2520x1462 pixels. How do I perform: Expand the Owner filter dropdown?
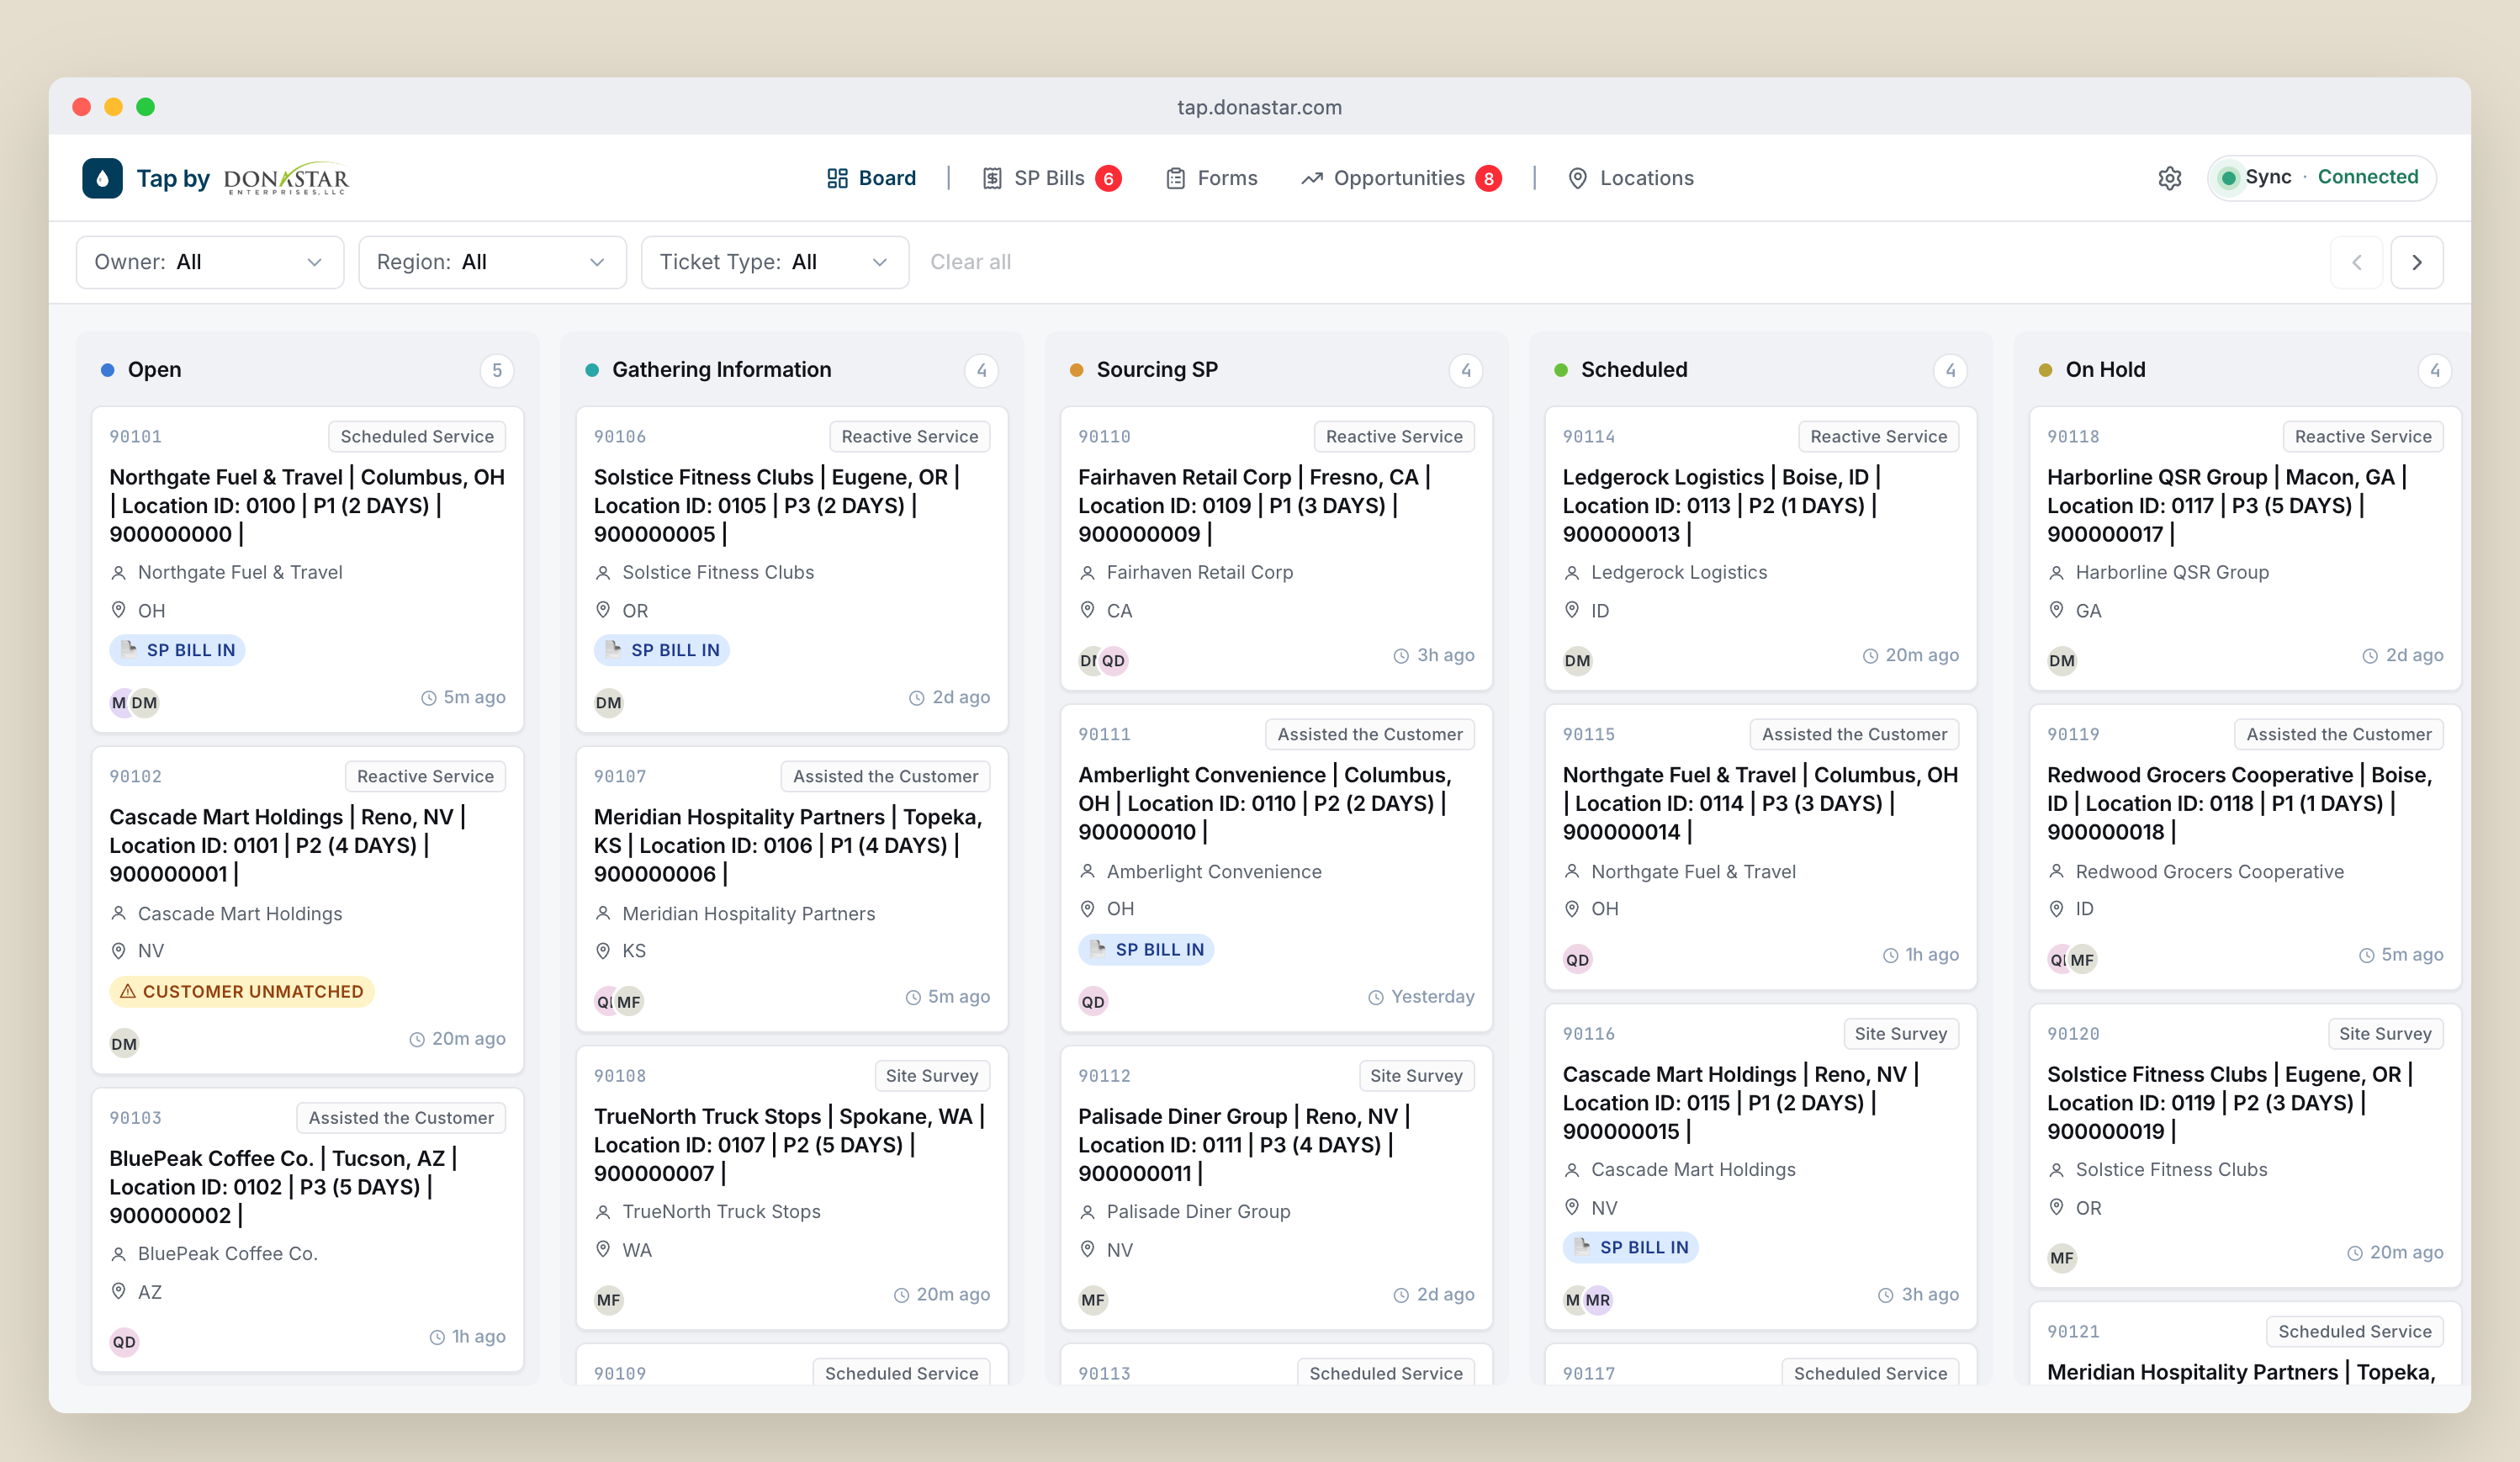point(210,262)
